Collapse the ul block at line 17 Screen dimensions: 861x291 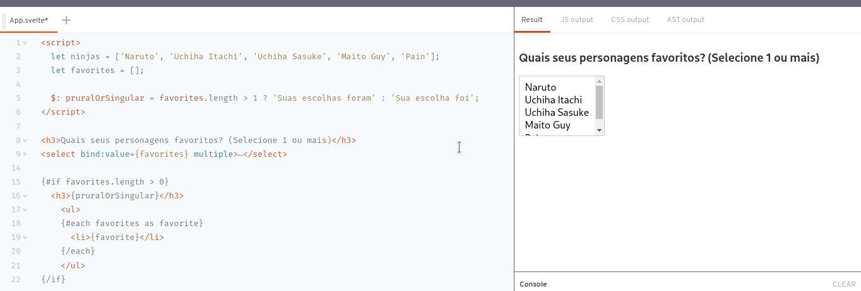click(25, 210)
